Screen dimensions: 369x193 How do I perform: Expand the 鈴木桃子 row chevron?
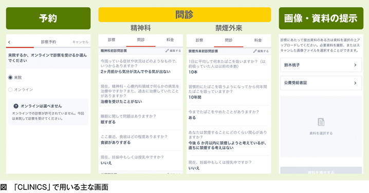click(x=355, y=65)
